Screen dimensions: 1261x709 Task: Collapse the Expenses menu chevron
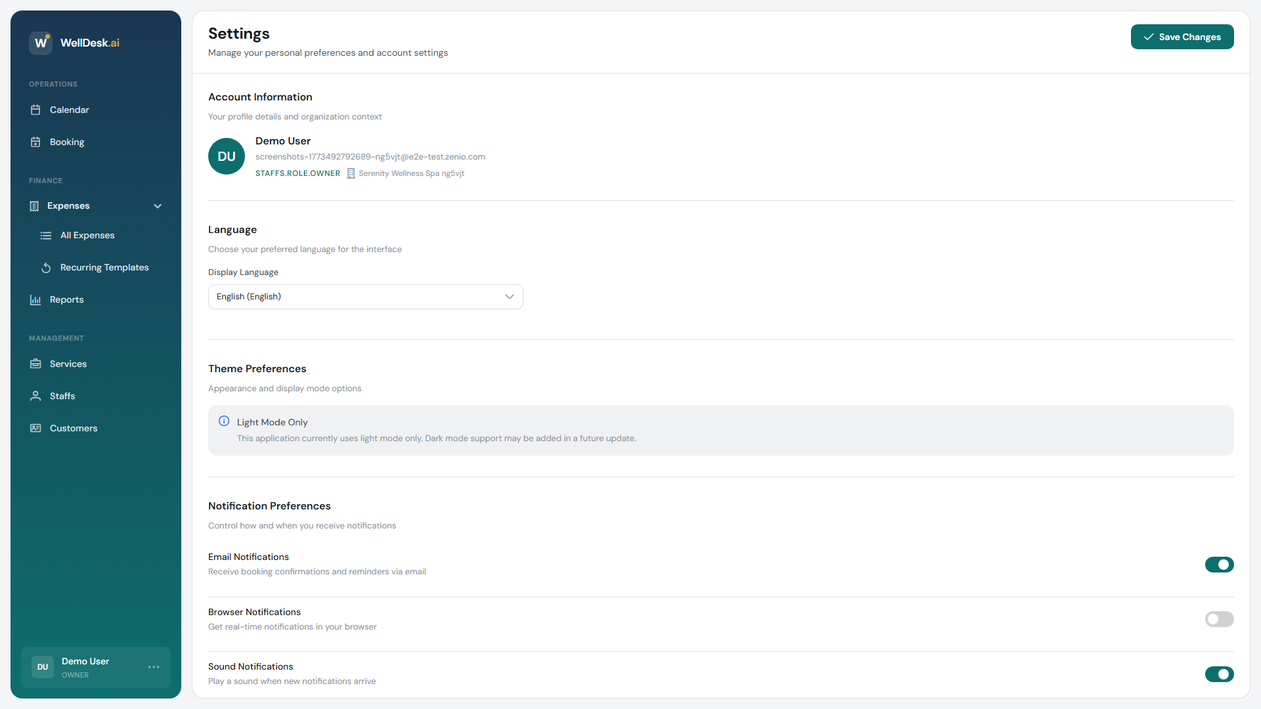tap(158, 205)
